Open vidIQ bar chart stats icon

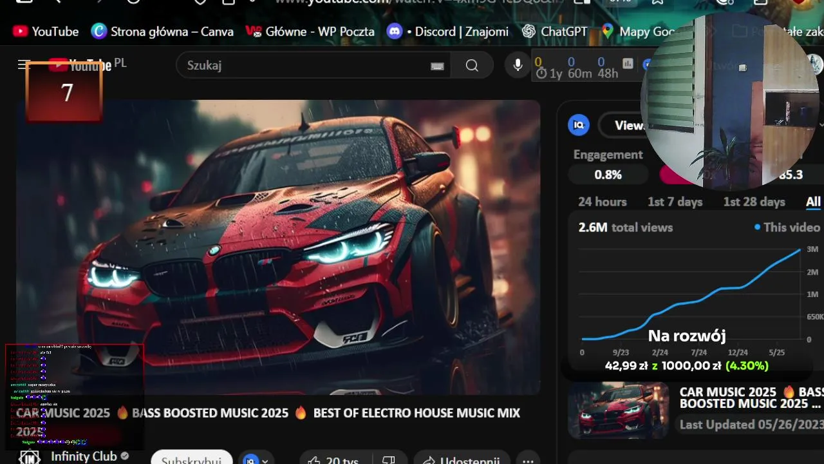(x=628, y=63)
